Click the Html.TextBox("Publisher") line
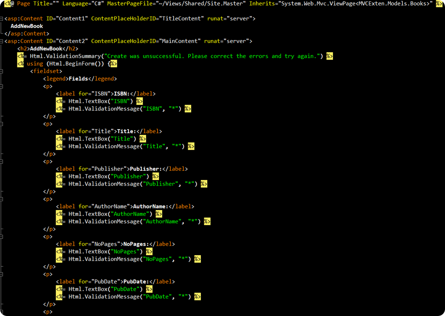The width and height of the screenshot is (445, 316). (108, 176)
